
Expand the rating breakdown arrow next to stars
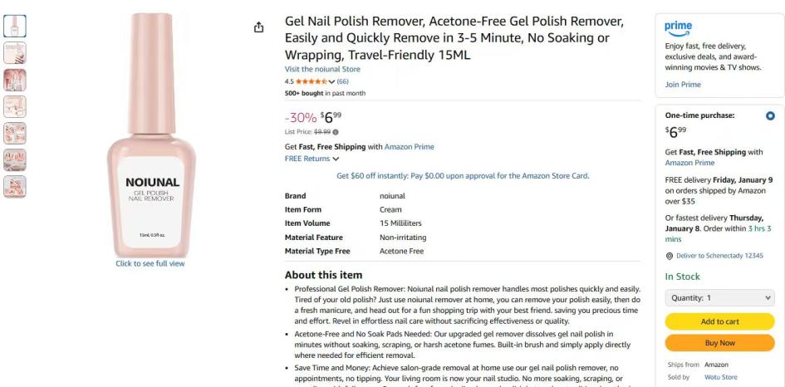(331, 81)
